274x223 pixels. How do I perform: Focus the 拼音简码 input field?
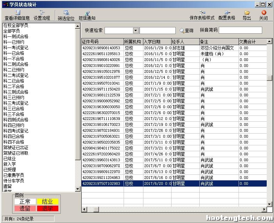tap(240, 30)
